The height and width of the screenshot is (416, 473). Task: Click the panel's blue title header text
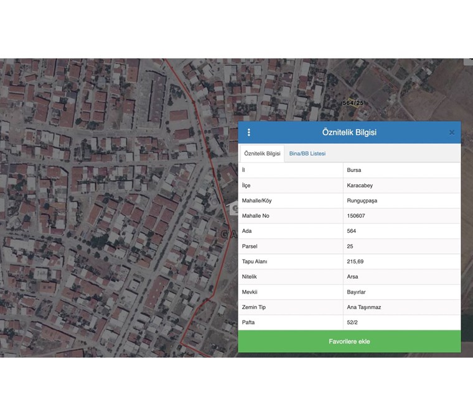tap(349, 132)
